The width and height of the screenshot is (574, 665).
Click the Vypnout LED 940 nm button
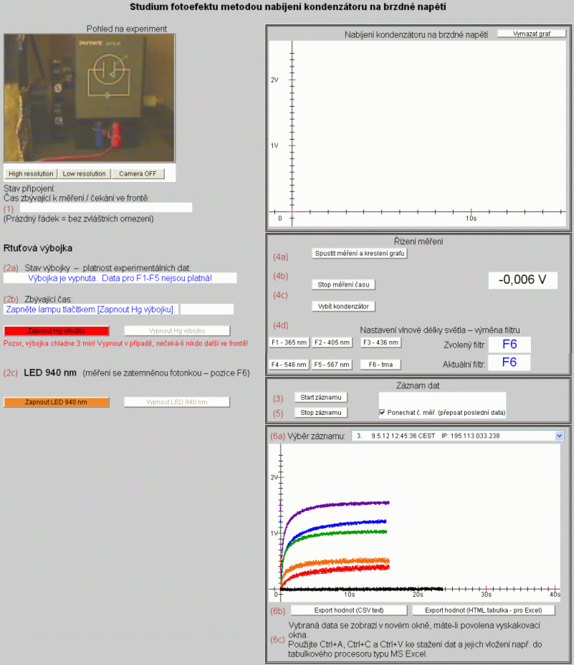click(177, 402)
